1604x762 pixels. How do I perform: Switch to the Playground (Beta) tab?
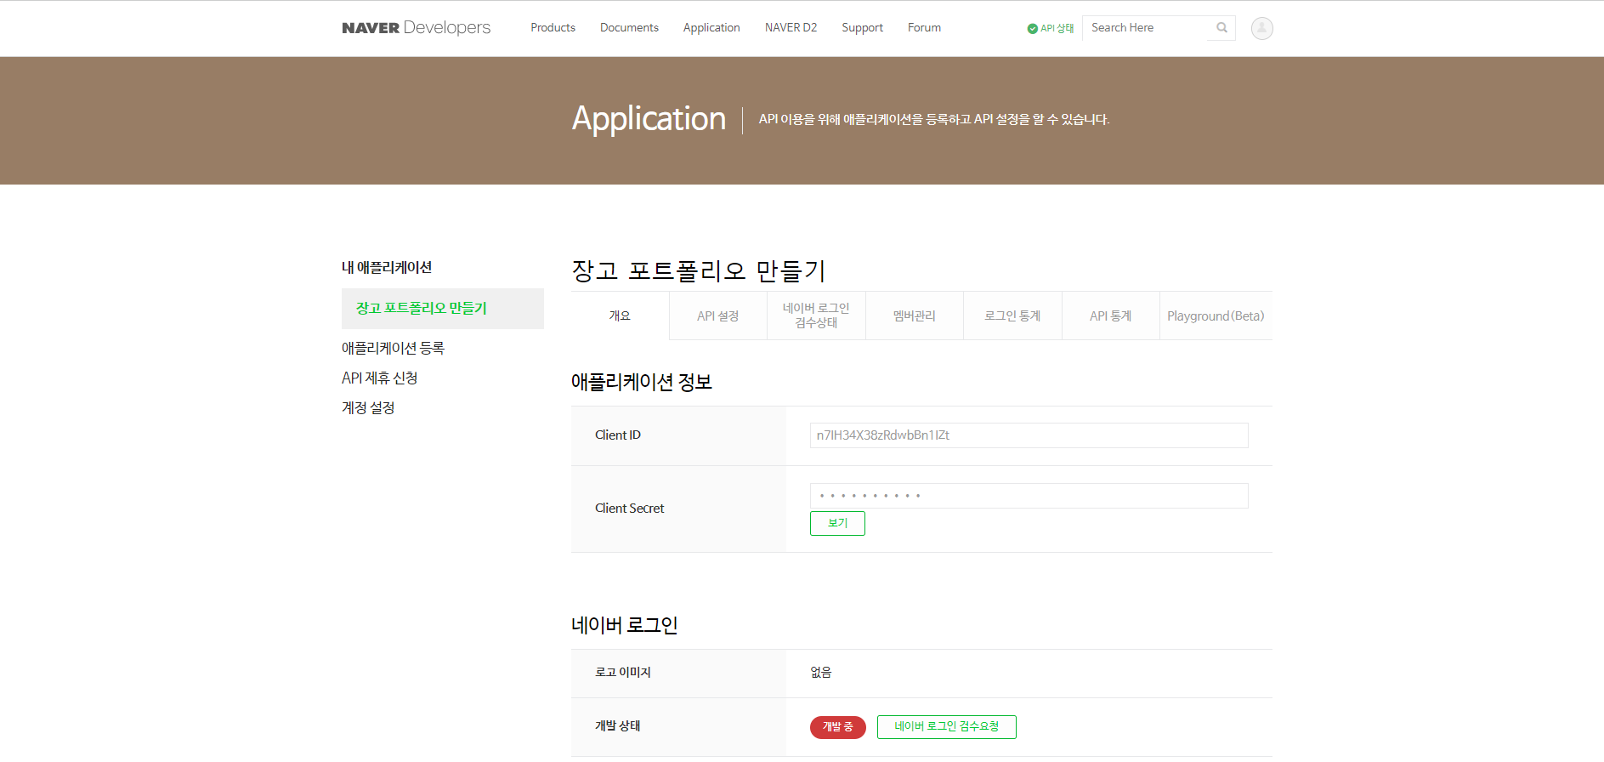click(1216, 316)
